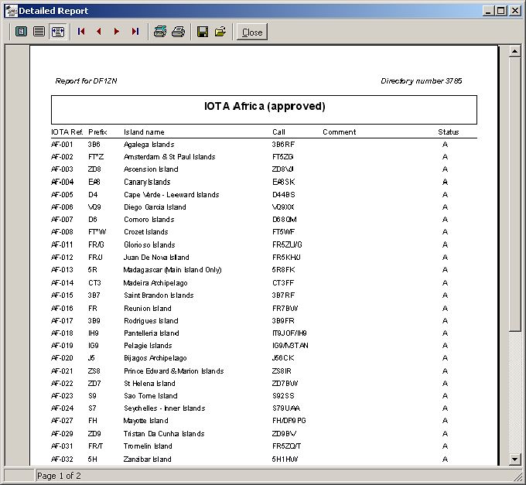Select the AF-001 reference
Viewport: 526px width, 485px height.
click(x=62, y=145)
